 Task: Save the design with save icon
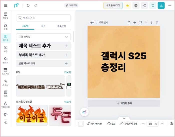[x=136, y=5]
